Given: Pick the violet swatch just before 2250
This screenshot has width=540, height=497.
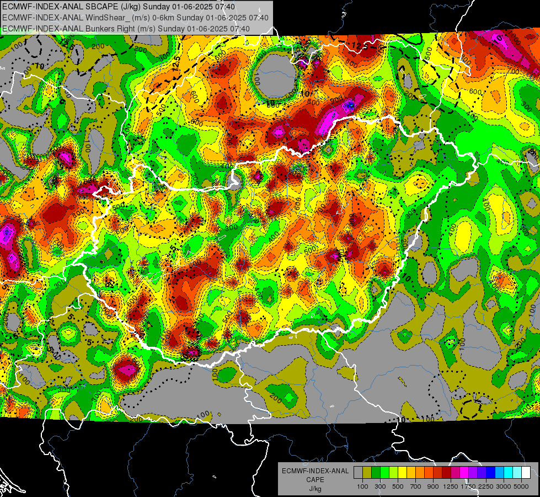Looking at the screenshot, I should click(482, 472).
